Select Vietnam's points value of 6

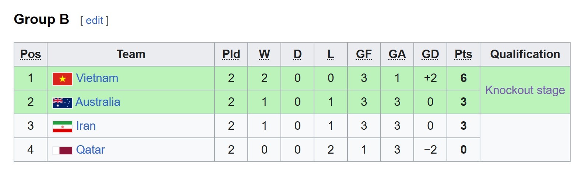pos(463,78)
